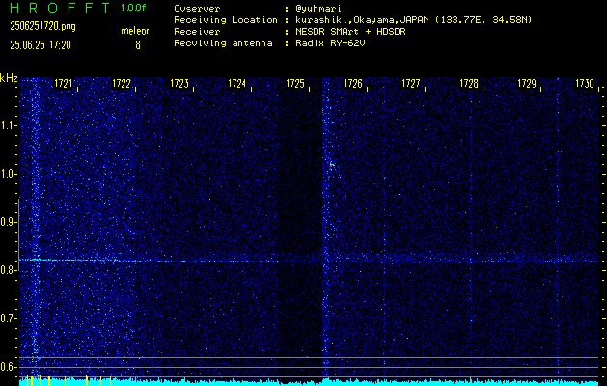Click the kHz axis unit label
This screenshot has width=607, height=386.
coord(9,78)
